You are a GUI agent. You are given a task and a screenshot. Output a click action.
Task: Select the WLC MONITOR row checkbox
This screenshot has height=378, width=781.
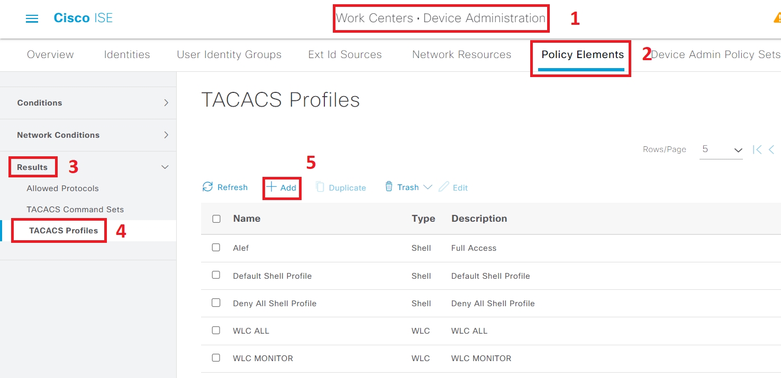216,358
